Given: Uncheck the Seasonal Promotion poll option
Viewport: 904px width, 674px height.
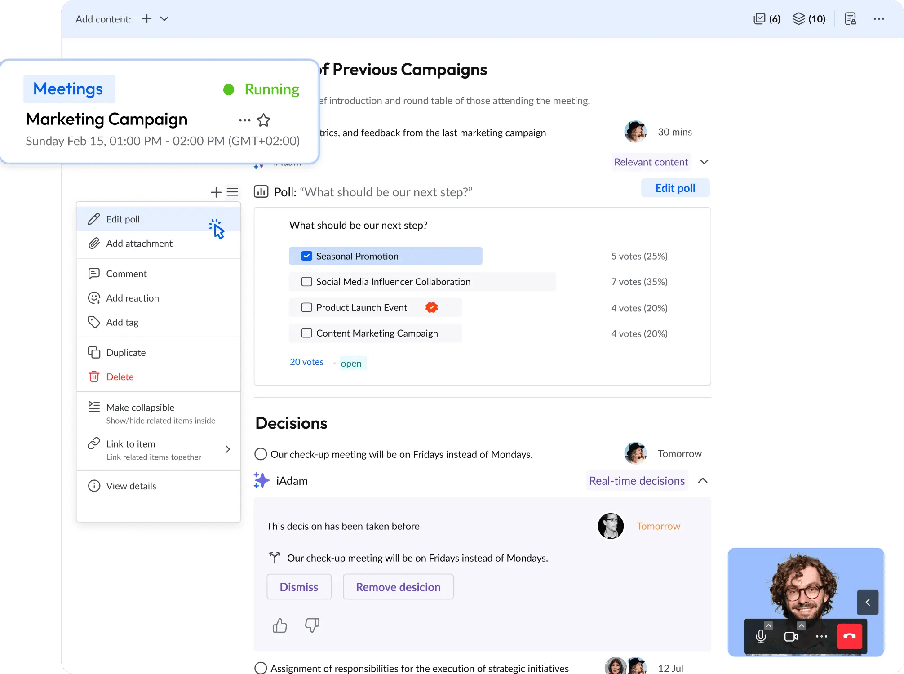Looking at the screenshot, I should pos(306,255).
